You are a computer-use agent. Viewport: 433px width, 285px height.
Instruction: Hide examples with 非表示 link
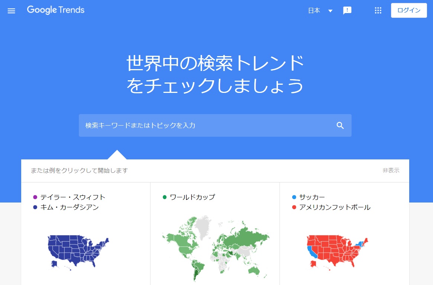pyautogui.click(x=391, y=171)
